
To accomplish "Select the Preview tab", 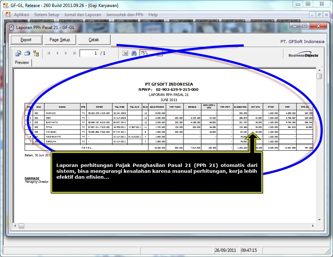I will pyautogui.click(x=22, y=63).
